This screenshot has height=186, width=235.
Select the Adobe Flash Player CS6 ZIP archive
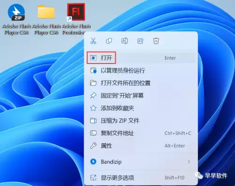coord(16,19)
